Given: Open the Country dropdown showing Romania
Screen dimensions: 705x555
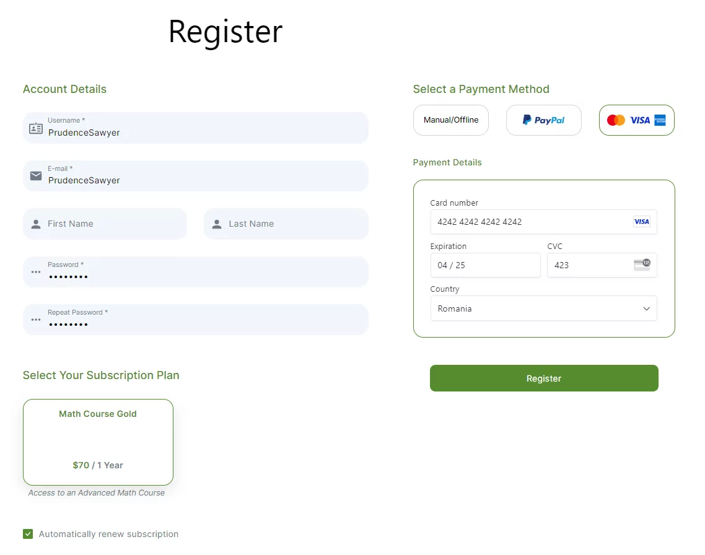Looking at the screenshot, I should [x=543, y=308].
